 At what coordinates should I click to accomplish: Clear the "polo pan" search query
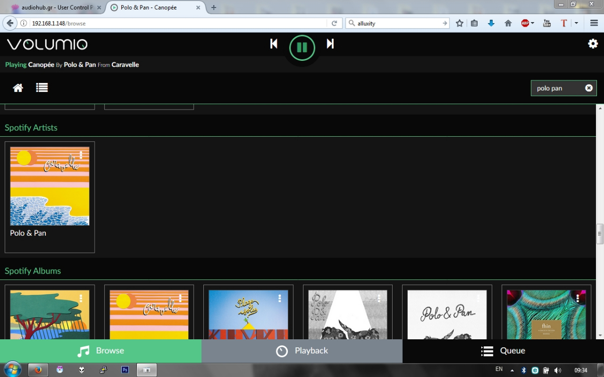(x=588, y=87)
